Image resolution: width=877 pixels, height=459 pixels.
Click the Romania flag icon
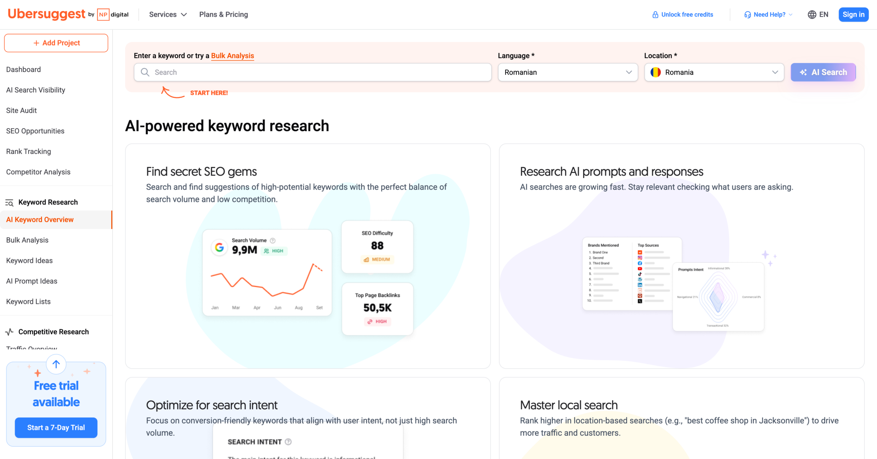(655, 72)
